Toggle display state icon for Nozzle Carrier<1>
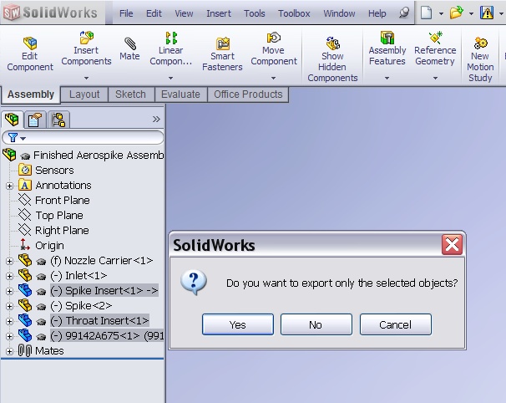Screen dimensions: 506x403 (41, 262)
